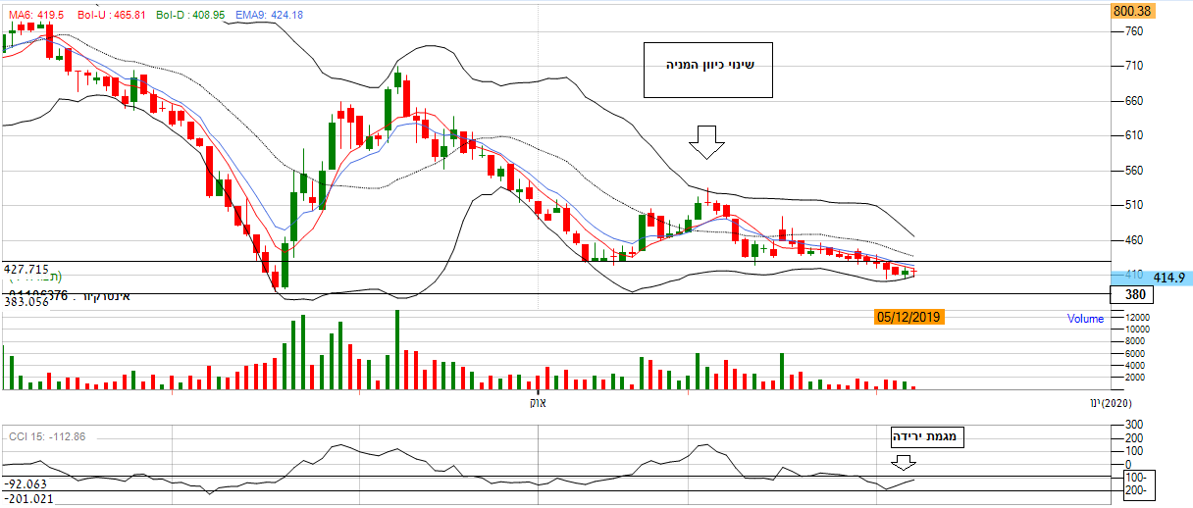
Task: Click the small down arrow in CCI panel
Action: coord(902,463)
